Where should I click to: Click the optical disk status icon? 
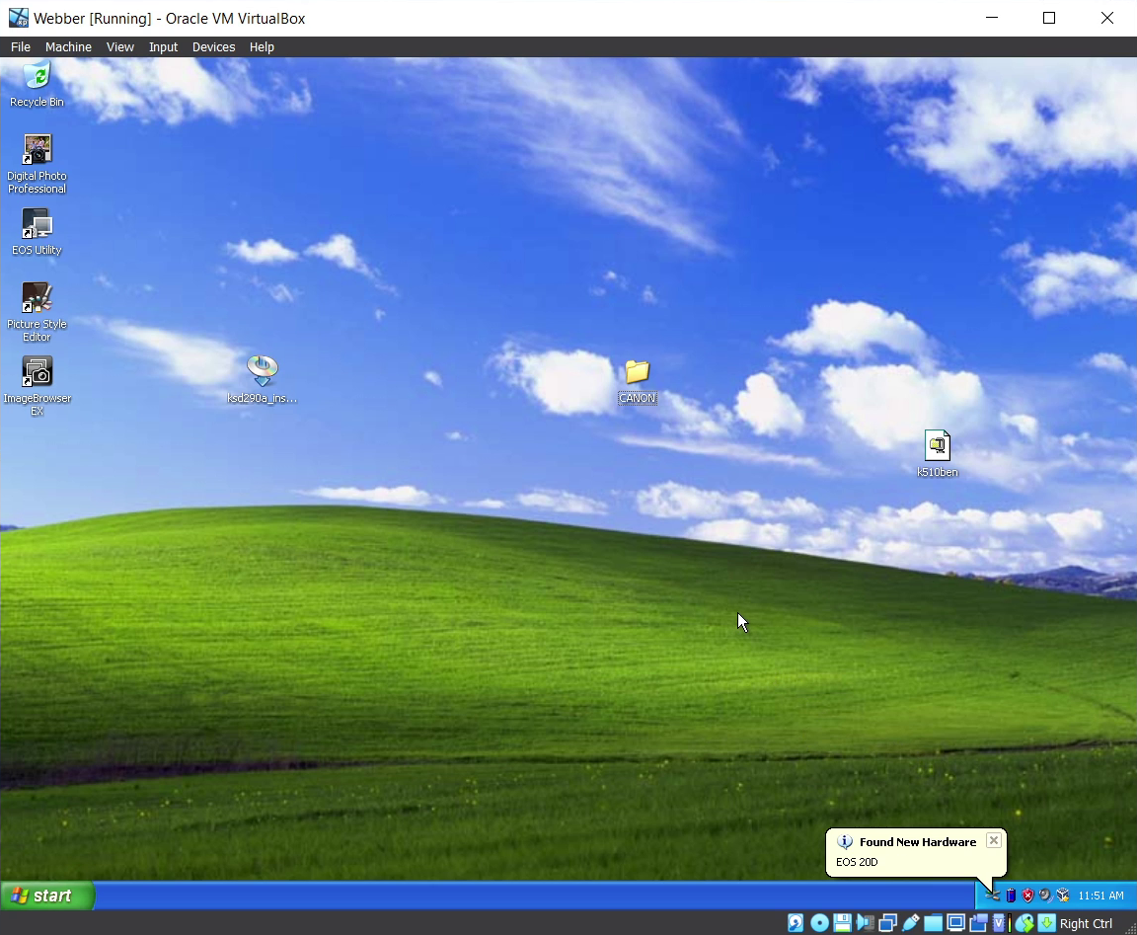819,923
